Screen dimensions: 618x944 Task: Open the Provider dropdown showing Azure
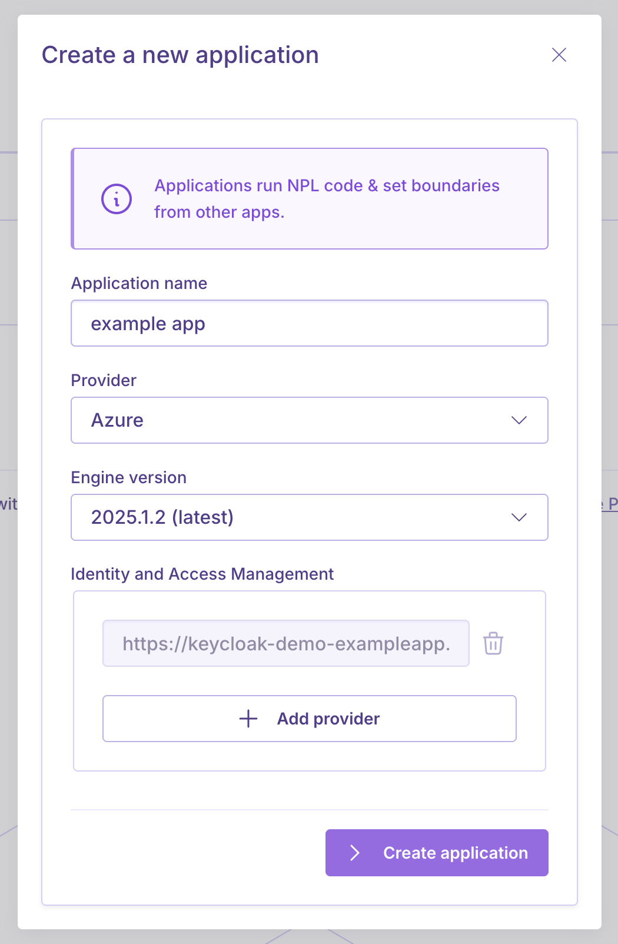point(309,420)
